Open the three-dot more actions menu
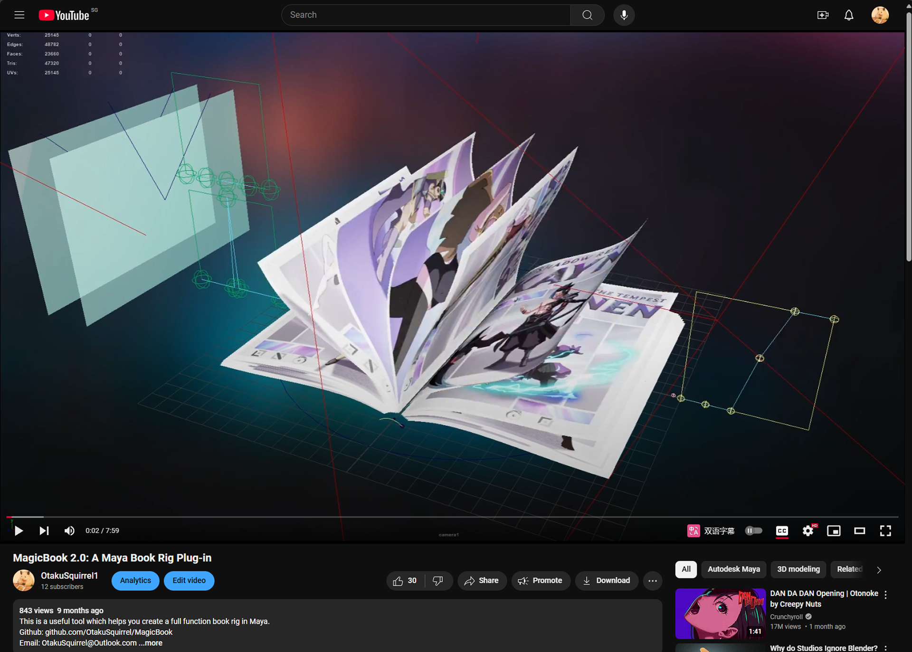 coord(652,581)
